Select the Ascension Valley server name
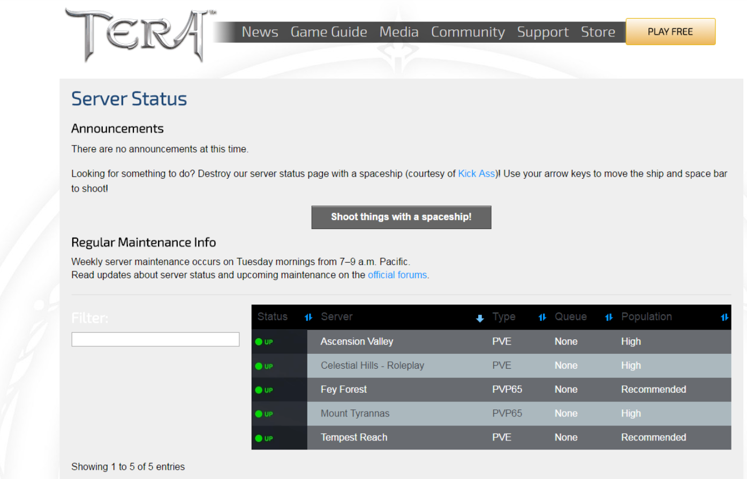The width and height of the screenshot is (747, 479). 357,341
